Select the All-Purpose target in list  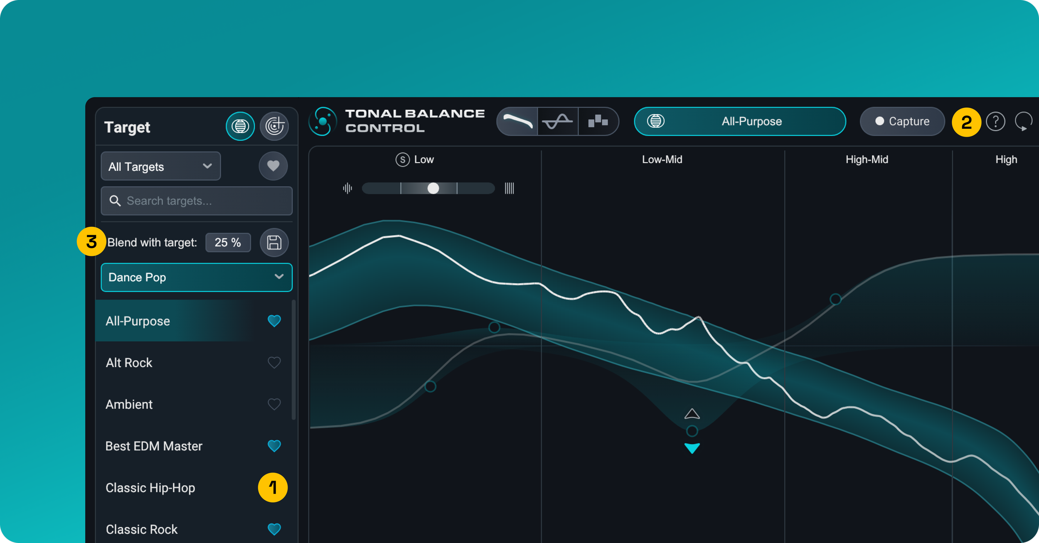coord(138,321)
